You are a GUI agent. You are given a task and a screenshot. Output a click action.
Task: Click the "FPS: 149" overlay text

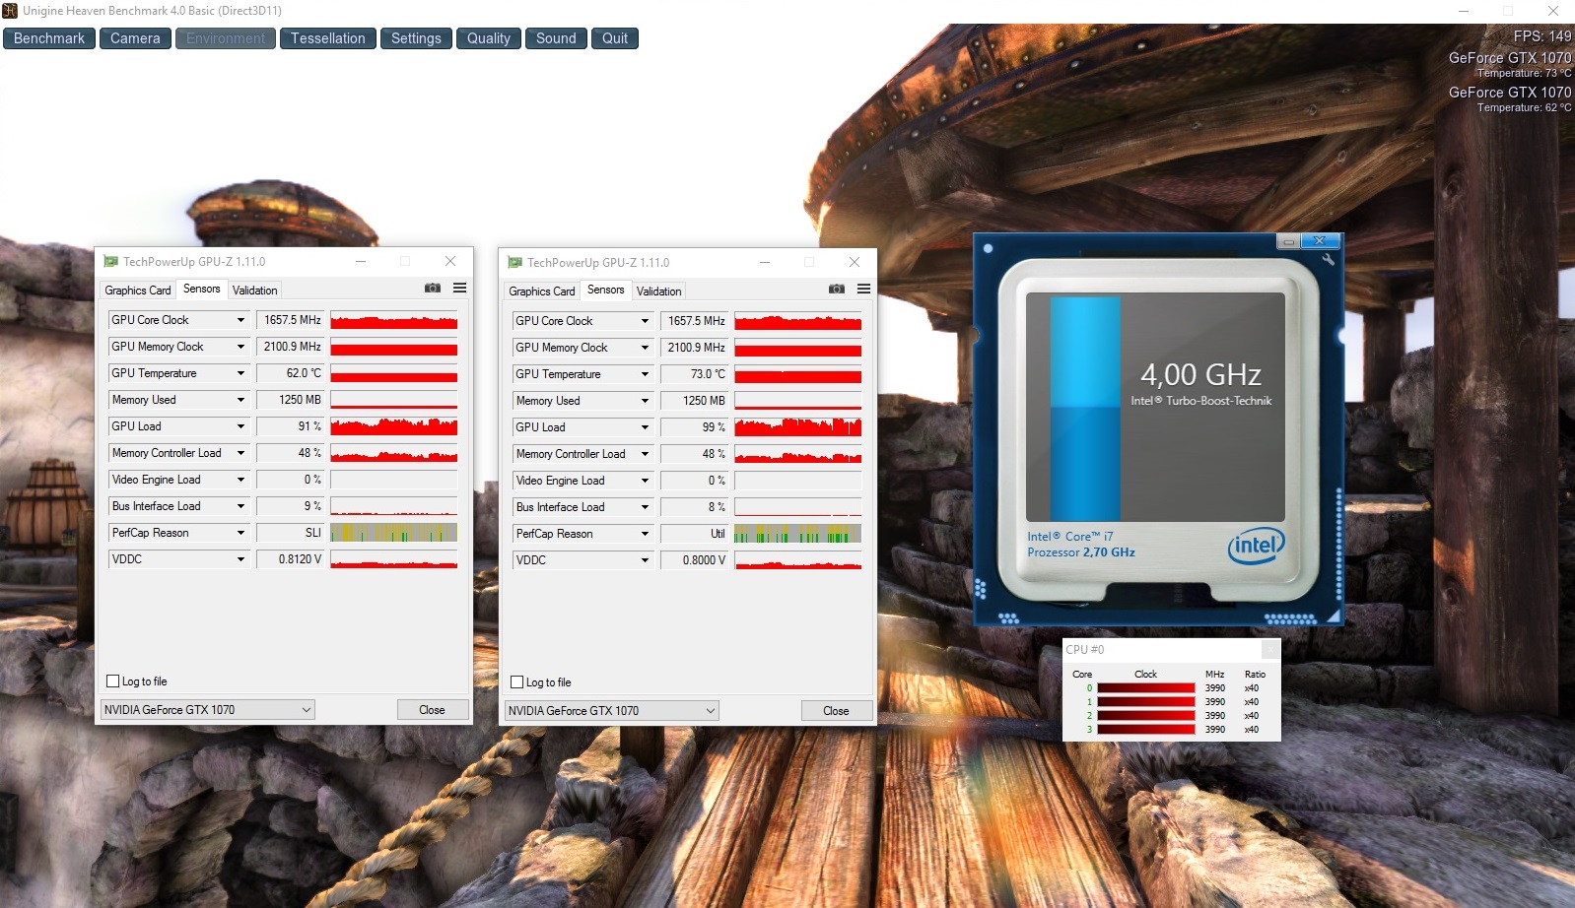(x=1542, y=36)
